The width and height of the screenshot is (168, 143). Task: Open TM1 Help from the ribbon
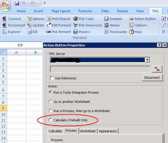[x=135, y=32]
